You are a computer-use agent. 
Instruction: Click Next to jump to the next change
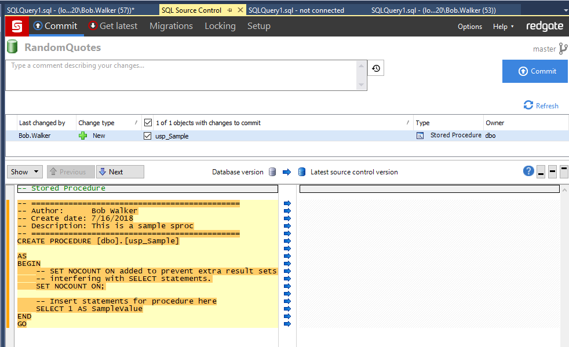pyautogui.click(x=120, y=171)
